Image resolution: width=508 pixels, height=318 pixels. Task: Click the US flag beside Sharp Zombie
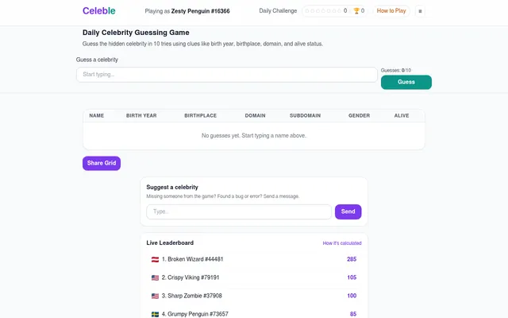[x=156, y=296]
